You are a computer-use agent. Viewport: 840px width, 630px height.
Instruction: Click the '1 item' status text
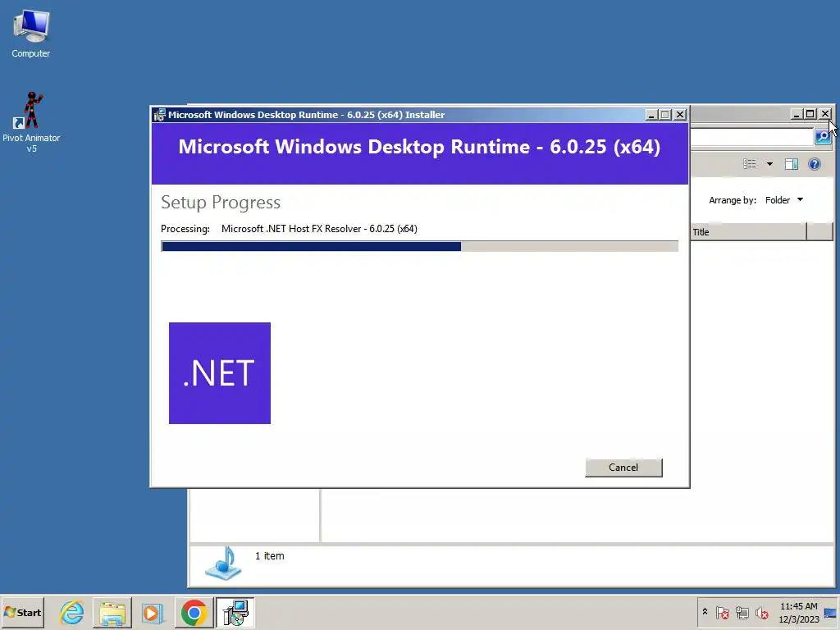pyautogui.click(x=269, y=556)
